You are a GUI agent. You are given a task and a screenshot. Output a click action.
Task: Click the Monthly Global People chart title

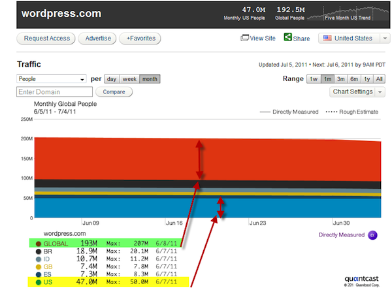click(65, 104)
